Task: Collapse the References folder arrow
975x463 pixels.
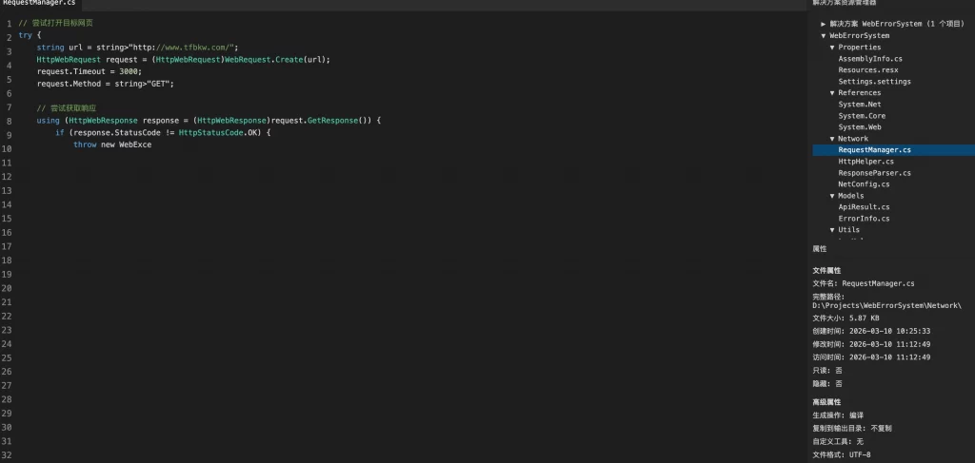Action: (832, 93)
